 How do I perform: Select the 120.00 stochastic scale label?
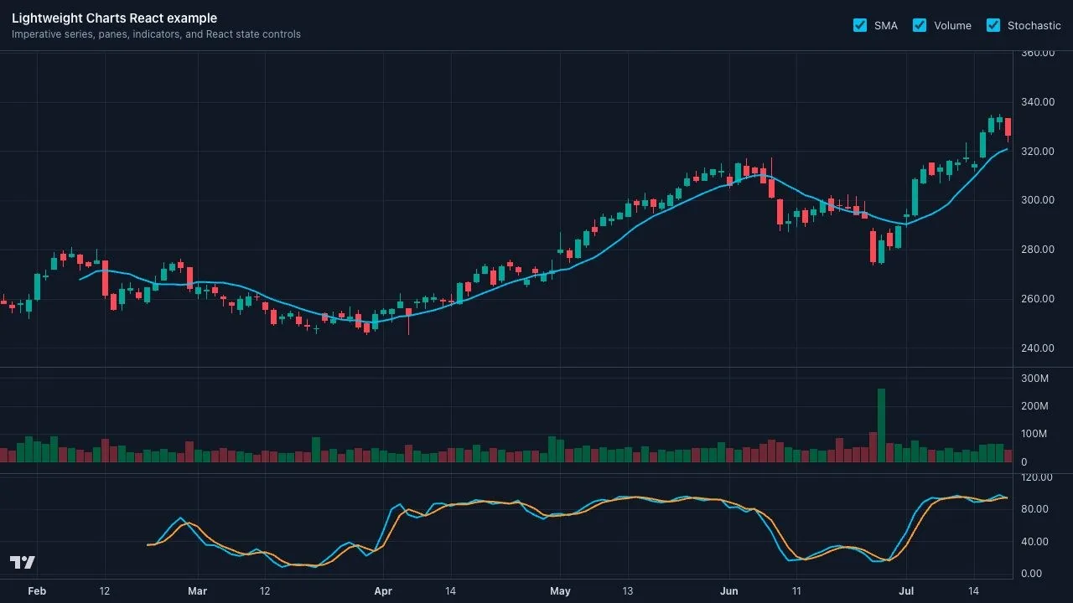pyautogui.click(x=1038, y=477)
